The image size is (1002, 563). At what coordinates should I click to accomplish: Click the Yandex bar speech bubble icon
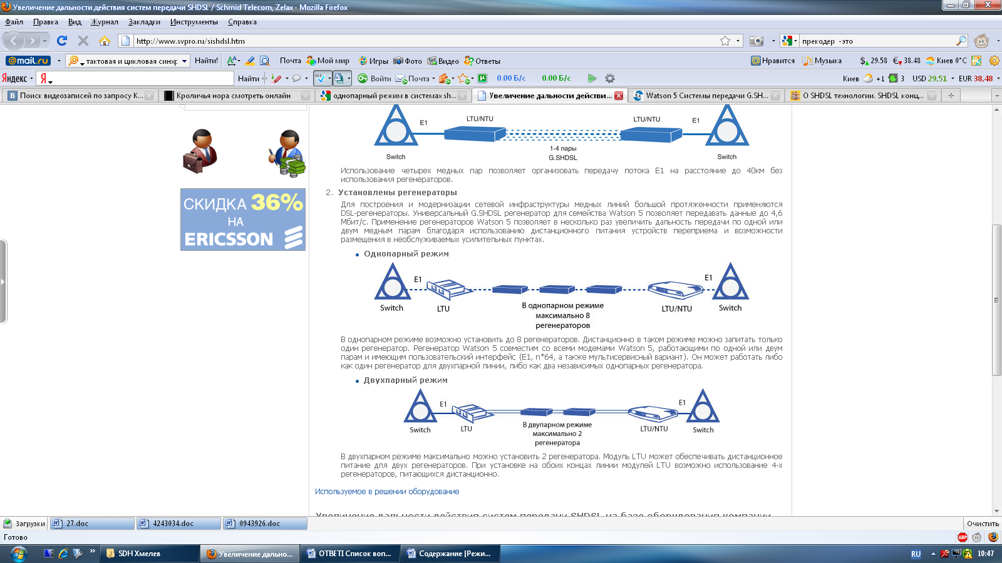(296, 78)
